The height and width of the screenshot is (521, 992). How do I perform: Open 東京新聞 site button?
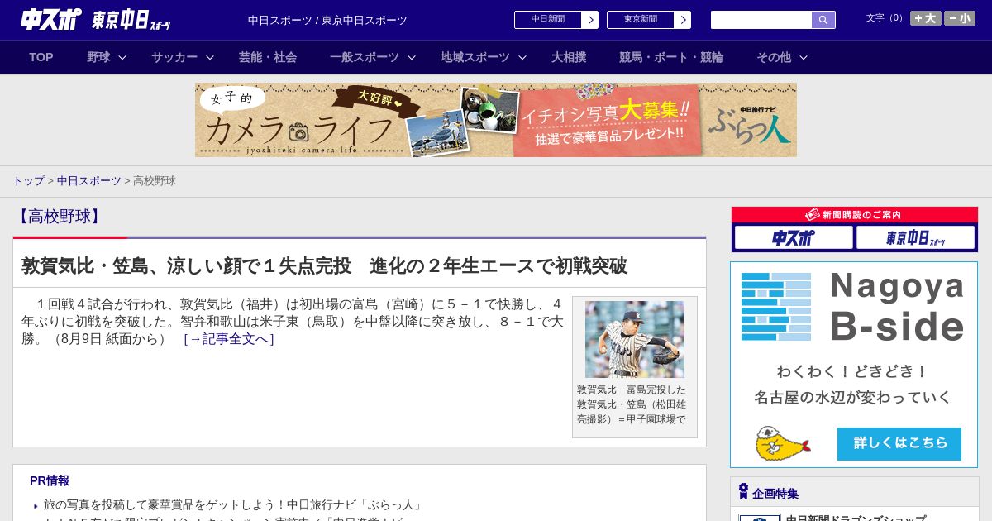click(641, 20)
